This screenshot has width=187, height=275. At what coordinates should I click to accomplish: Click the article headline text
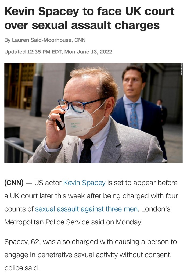(89, 18)
